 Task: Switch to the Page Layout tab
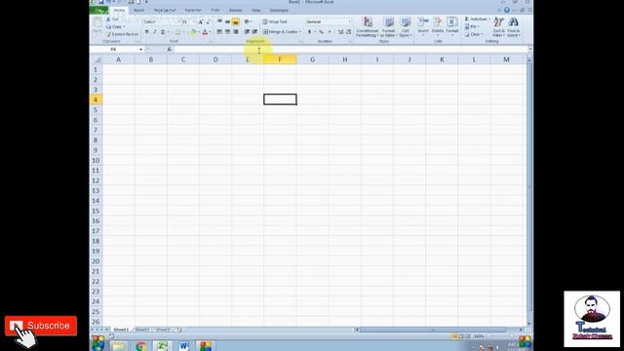pyautogui.click(x=165, y=11)
